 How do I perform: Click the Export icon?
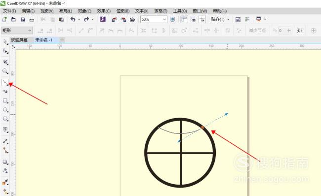(x=123, y=19)
